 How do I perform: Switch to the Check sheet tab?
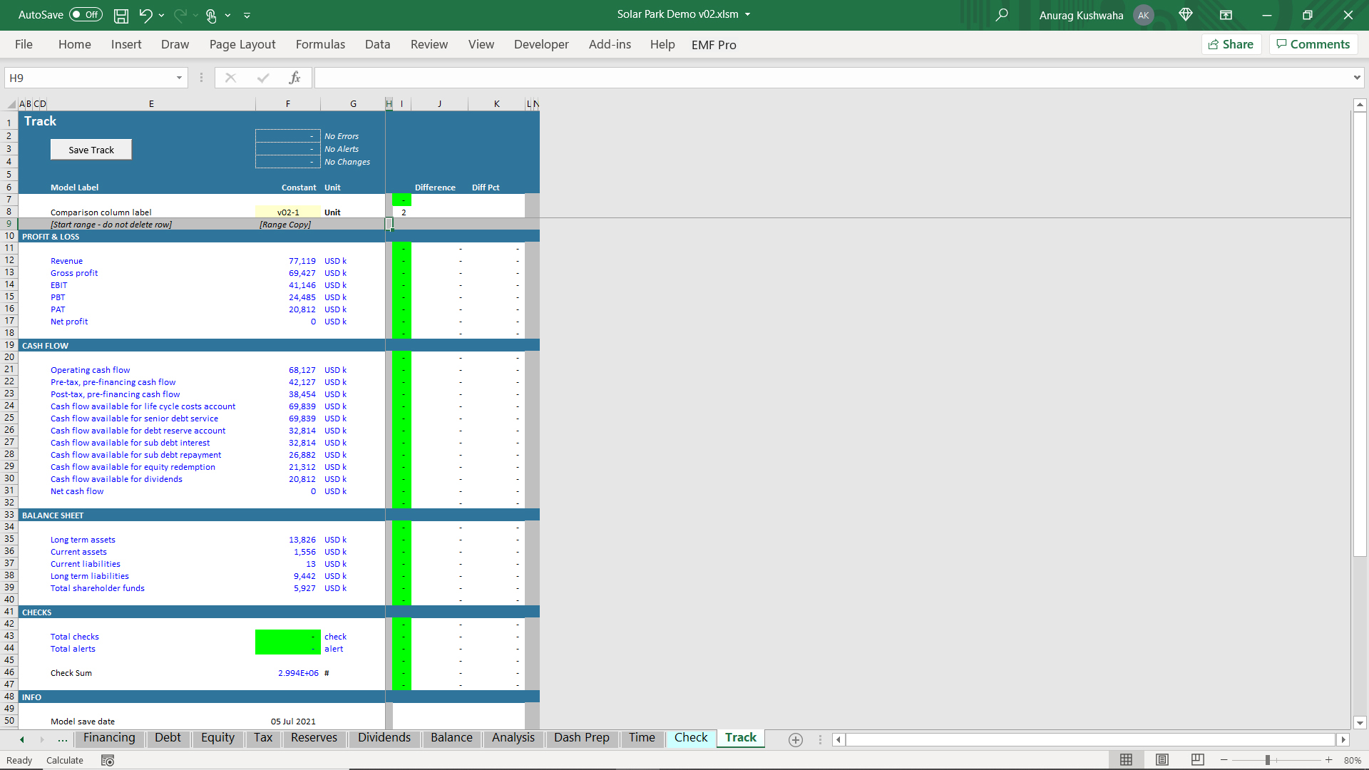pyautogui.click(x=690, y=737)
